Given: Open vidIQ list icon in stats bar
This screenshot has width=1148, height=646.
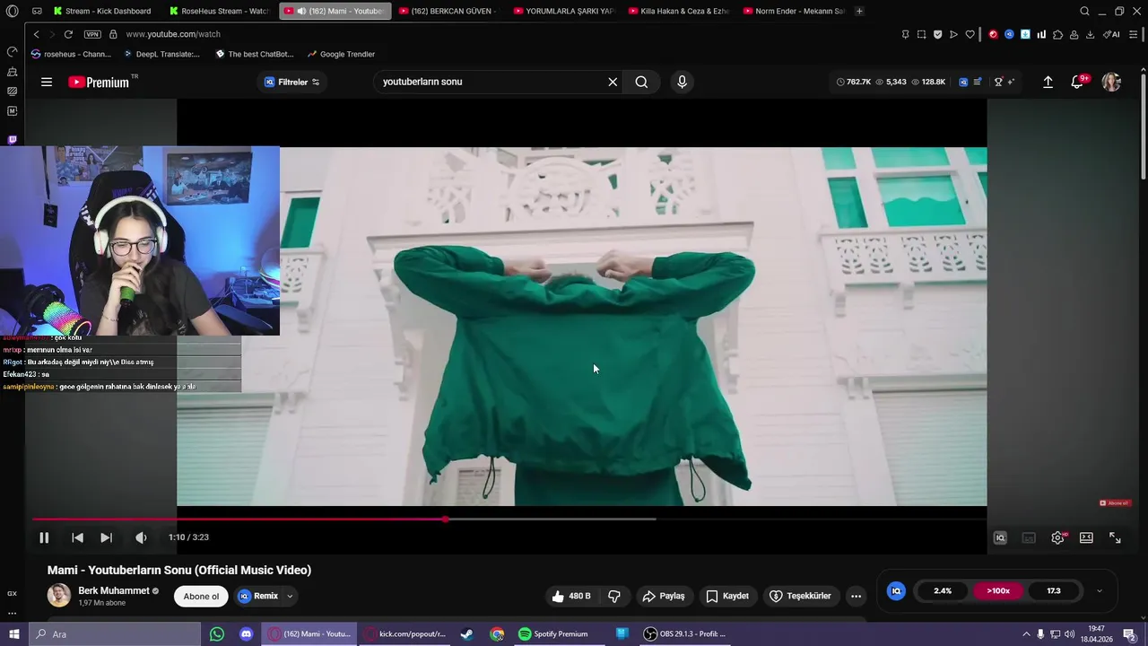Looking at the screenshot, I should (977, 82).
